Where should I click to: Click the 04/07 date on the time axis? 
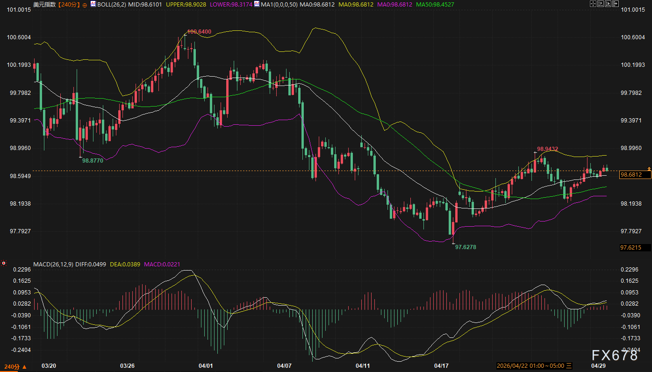pos(284,366)
